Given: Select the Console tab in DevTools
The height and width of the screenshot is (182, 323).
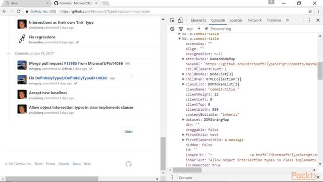Looking at the screenshot, I should [218, 20].
